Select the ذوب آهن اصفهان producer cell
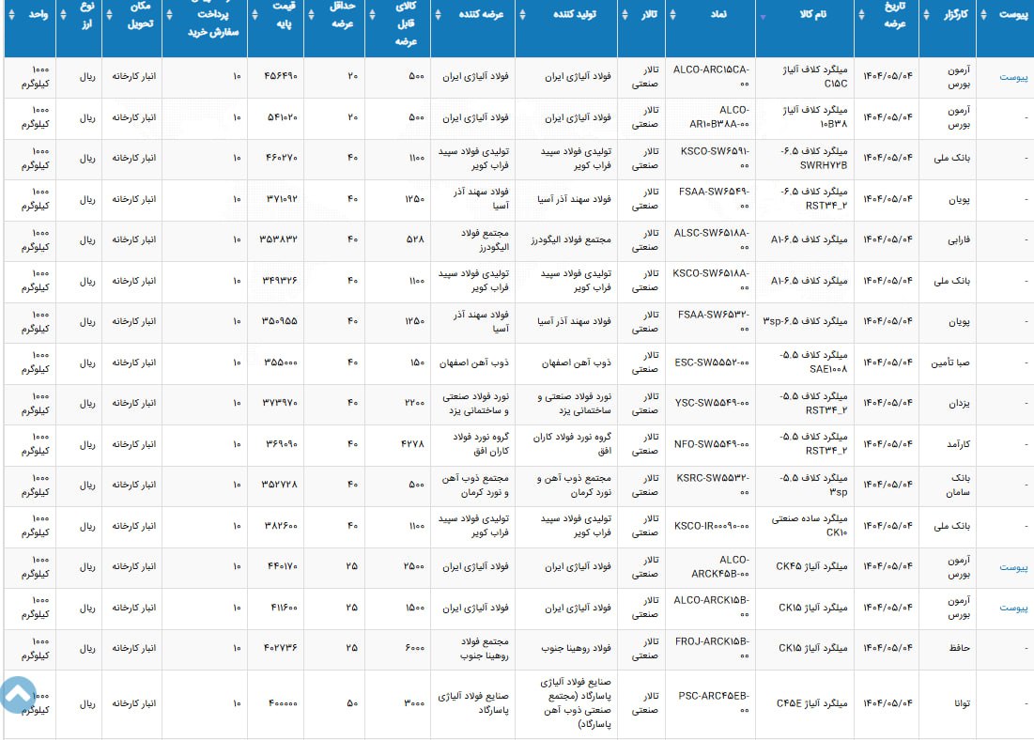This screenshot has height=740, width=1034. 577,363
